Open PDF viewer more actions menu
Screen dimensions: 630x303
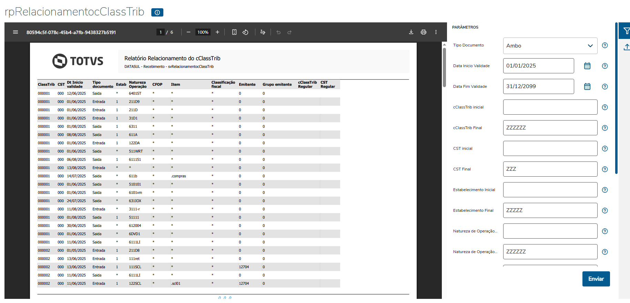click(x=436, y=32)
